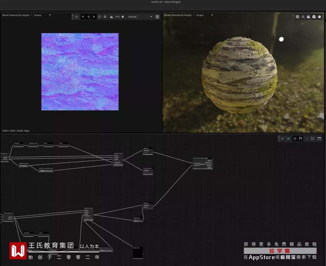Toggle the snap magnet icon
Viewport: 326px width, 266px height.
pyautogui.click(x=300, y=139)
